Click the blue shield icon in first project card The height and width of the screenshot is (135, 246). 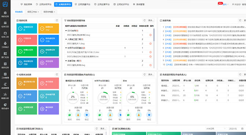pos(87,115)
